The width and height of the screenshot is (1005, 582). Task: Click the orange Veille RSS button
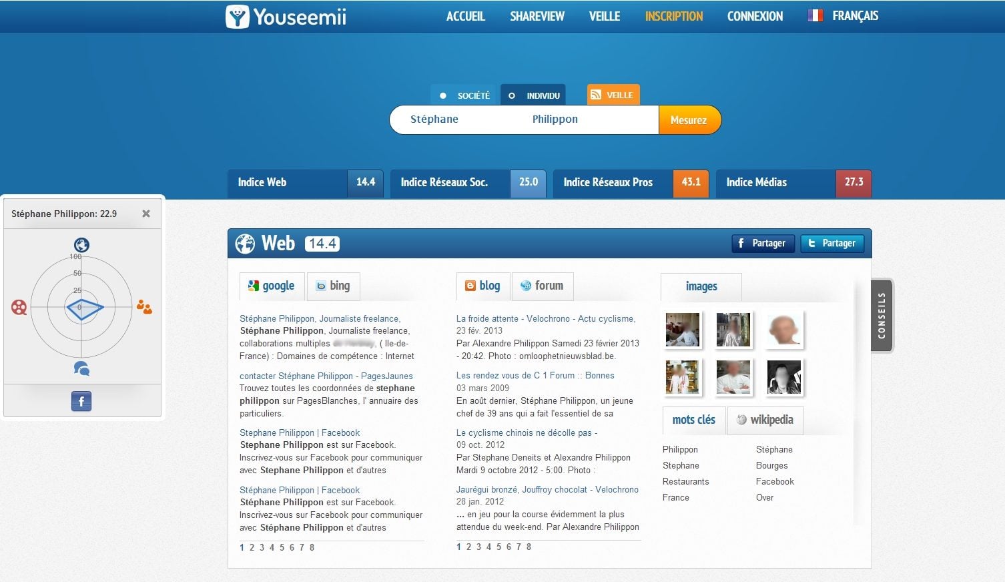[613, 95]
